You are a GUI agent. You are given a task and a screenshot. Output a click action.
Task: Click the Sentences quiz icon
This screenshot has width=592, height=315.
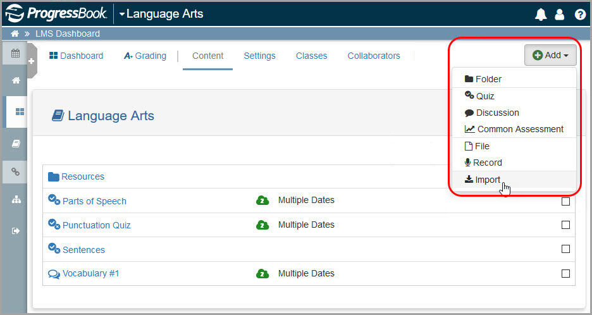[54, 249]
